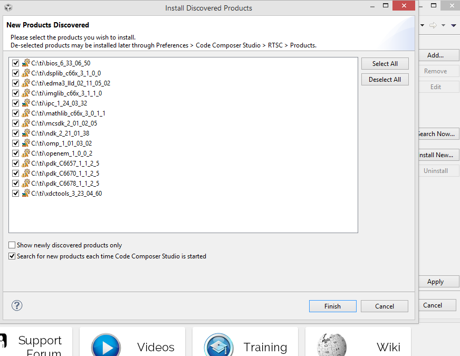
Task: Uncheck C:\ti\dsplib_c66x_3_1_0_0 checkbox
Action: pos(15,73)
